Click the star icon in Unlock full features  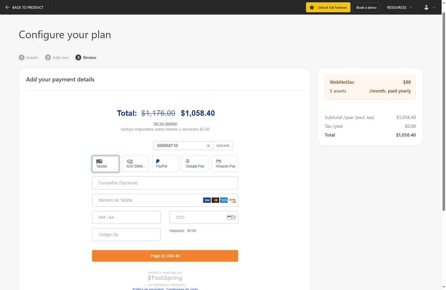pyautogui.click(x=312, y=8)
